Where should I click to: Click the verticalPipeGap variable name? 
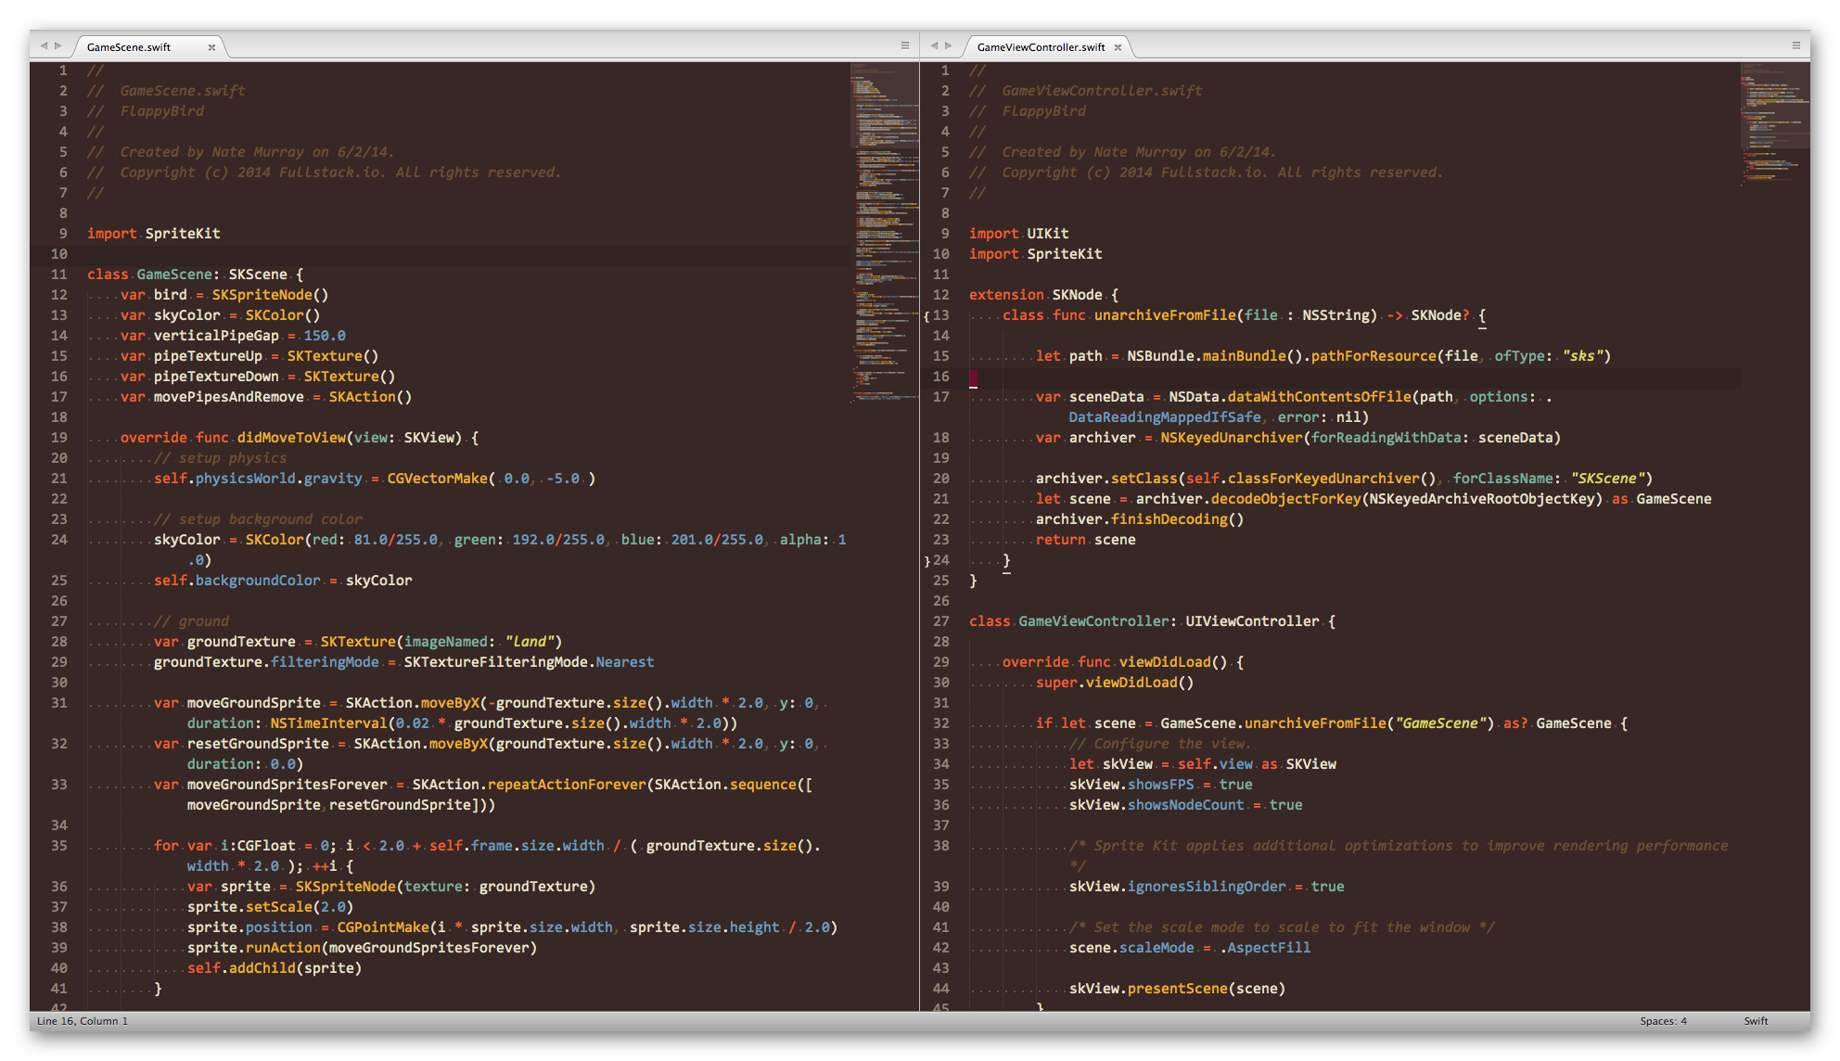point(216,336)
